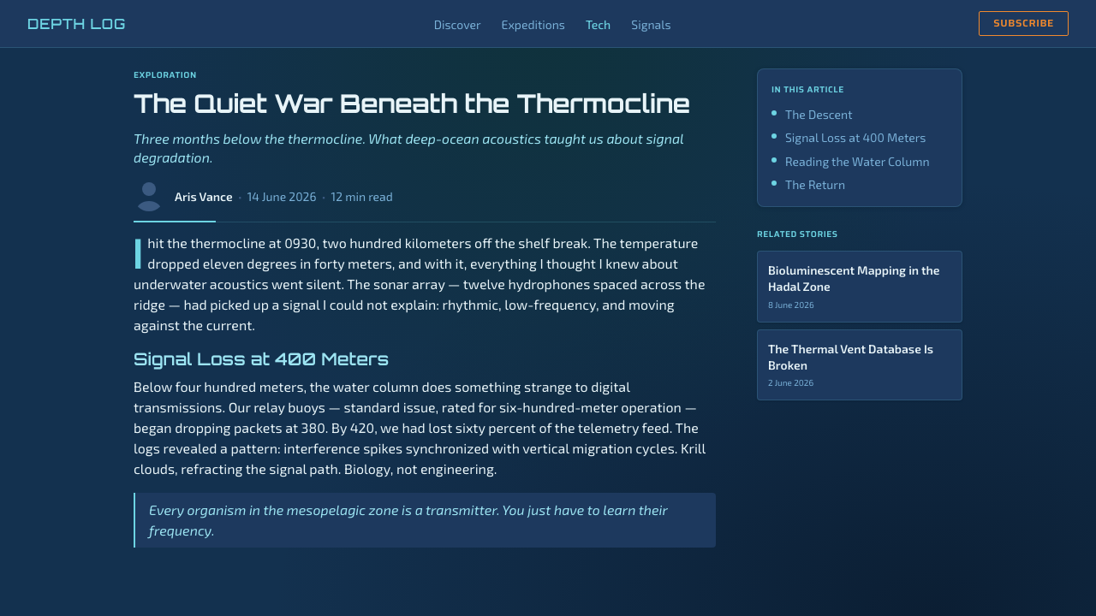Click the mesopelagic zone pull quote
Viewport: 1096px width, 616px height.
(x=425, y=520)
